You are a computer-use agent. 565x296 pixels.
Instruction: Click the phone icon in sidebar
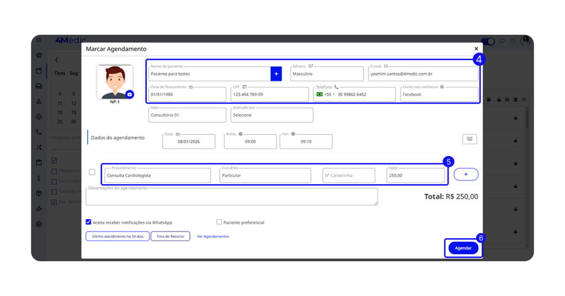pos(39,132)
